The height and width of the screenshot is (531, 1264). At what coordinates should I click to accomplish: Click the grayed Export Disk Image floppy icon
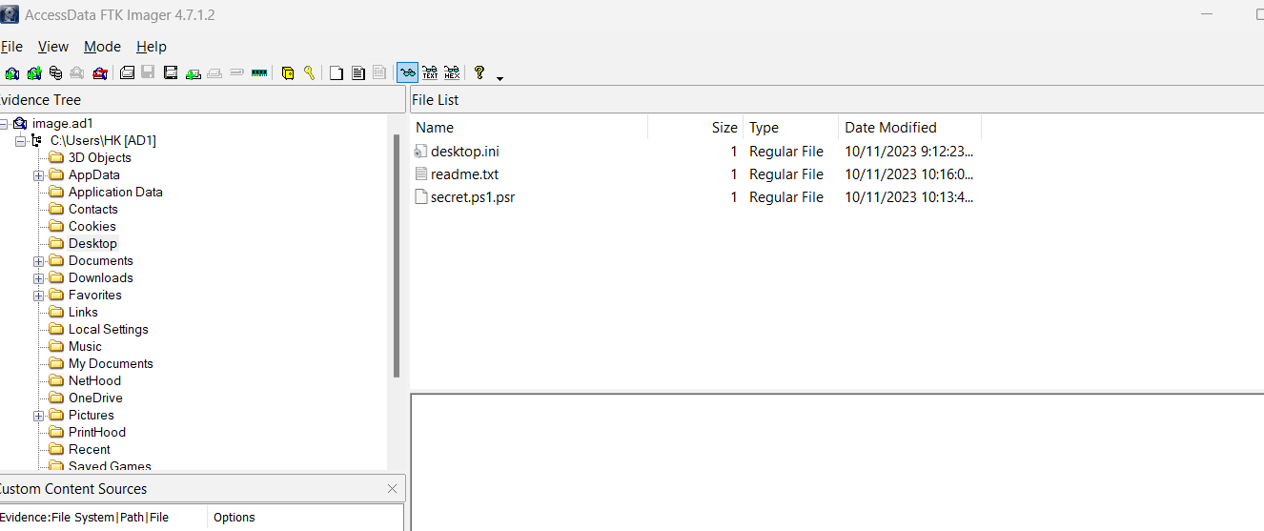point(148,72)
